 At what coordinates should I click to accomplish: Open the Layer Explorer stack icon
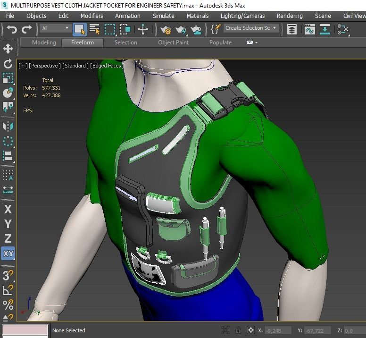(292, 29)
